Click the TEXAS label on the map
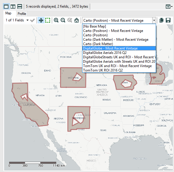This screenshot has height=172, width=174. tap(103, 130)
